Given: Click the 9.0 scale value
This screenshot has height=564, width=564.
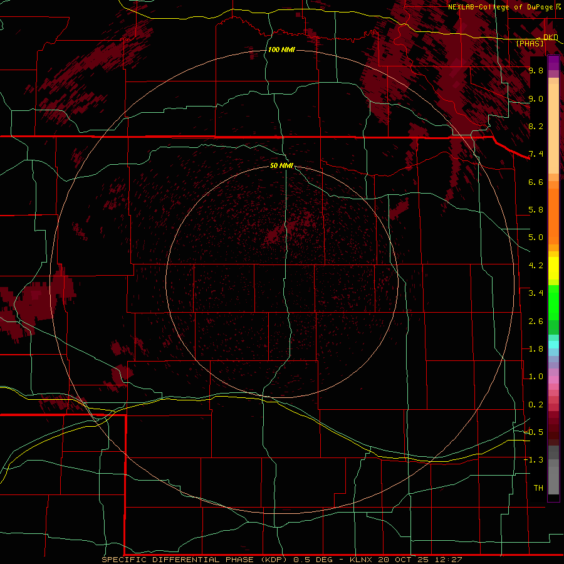Looking at the screenshot, I should coord(536,99).
